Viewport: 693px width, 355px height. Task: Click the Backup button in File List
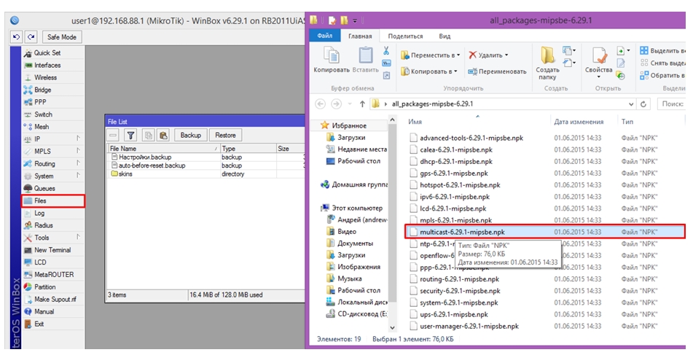pyautogui.click(x=190, y=136)
